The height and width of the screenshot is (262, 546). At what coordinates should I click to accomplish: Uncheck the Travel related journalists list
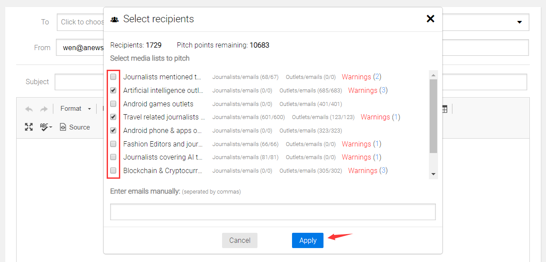(x=113, y=117)
